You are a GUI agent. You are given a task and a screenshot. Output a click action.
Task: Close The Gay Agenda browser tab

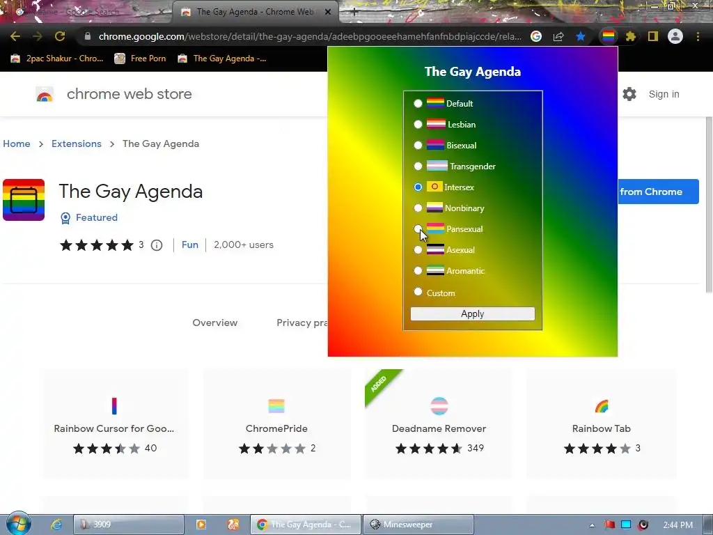tap(328, 12)
